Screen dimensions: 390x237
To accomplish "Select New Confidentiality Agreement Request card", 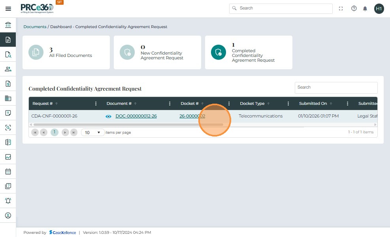I will click(157, 52).
